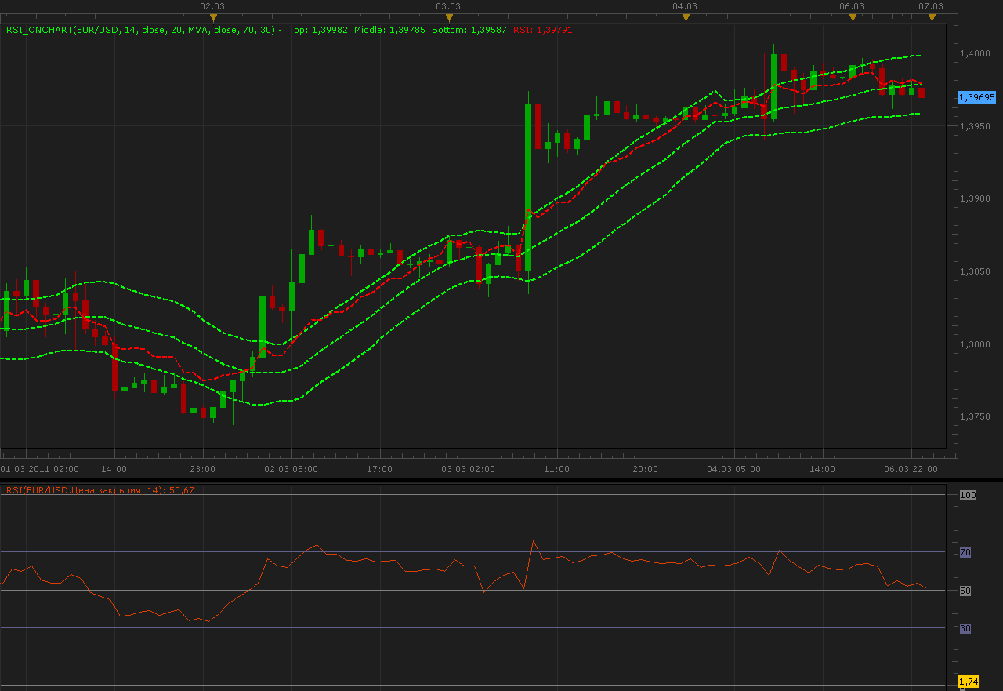Click the '01.03.2011 02:00' time axis label
The width and height of the screenshot is (1003, 691).
click(40, 469)
